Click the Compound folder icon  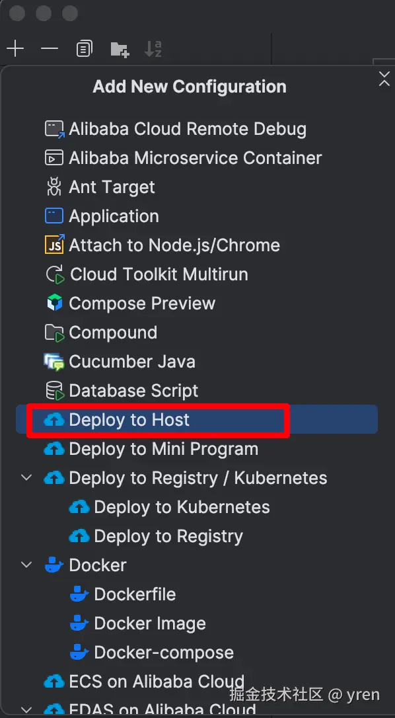pyautogui.click(x=54, y=333)
